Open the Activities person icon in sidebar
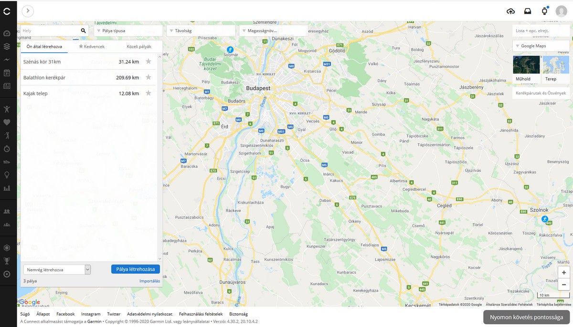This screenshot has width=573, height=327. point(7,109)
